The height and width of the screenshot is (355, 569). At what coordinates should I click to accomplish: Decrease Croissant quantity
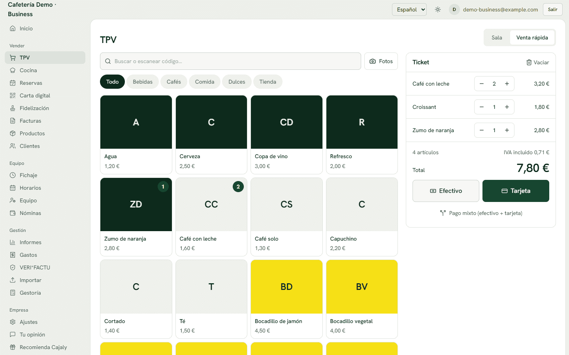click(482, 107)
